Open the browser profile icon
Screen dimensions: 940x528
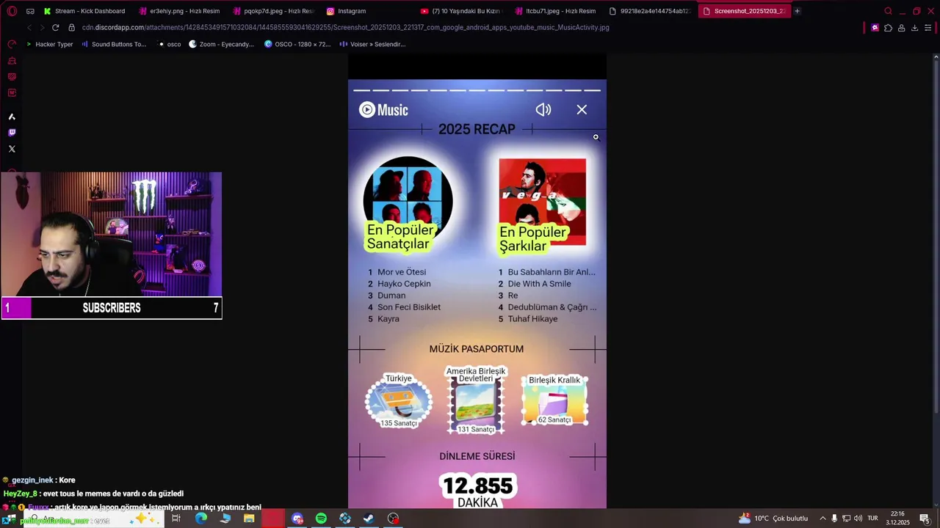[x=901, y=28]
